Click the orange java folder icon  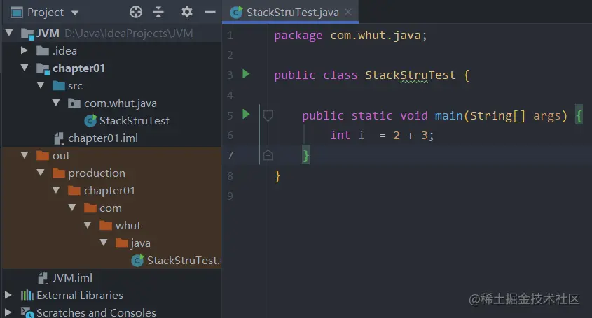[122, 243]
